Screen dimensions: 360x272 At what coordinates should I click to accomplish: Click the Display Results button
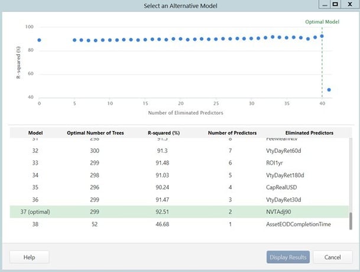288,257
